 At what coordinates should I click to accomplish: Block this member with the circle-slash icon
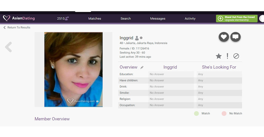pyautogui.click(x=236, y=56)
